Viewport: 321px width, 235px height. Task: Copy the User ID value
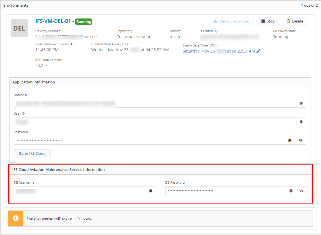(301, 122)
